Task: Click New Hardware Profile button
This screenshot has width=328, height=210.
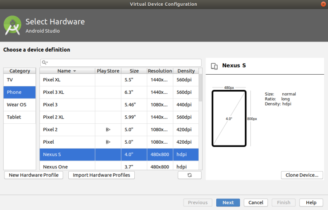Action: [x=34, y=175]
